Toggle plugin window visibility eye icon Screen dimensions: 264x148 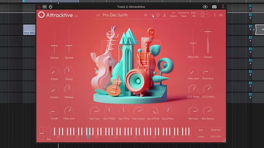[x=205, y=7]
